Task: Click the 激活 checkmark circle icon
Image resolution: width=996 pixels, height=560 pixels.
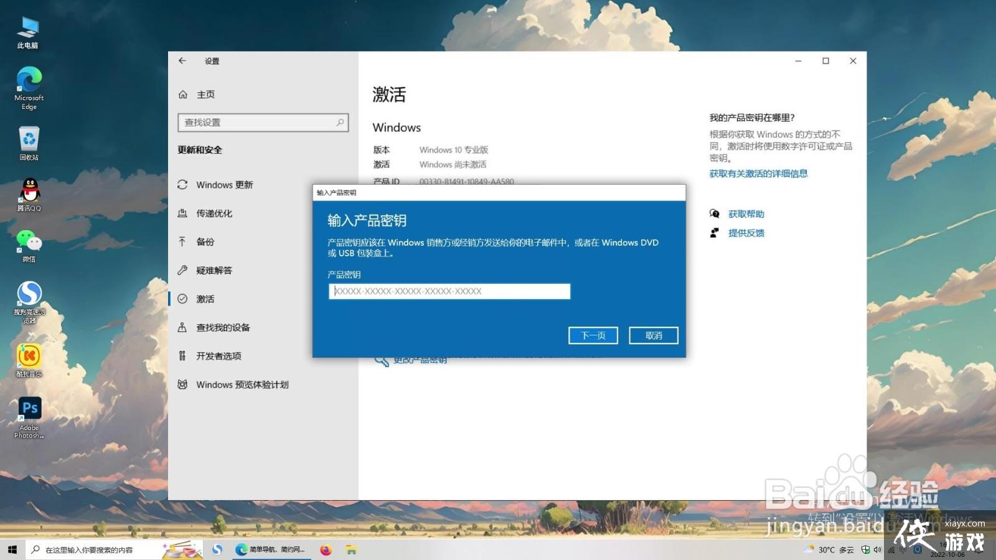Action: pos(182,299)
